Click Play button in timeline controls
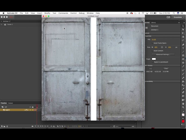Screen dimensions: 186x140 [43, 126]
